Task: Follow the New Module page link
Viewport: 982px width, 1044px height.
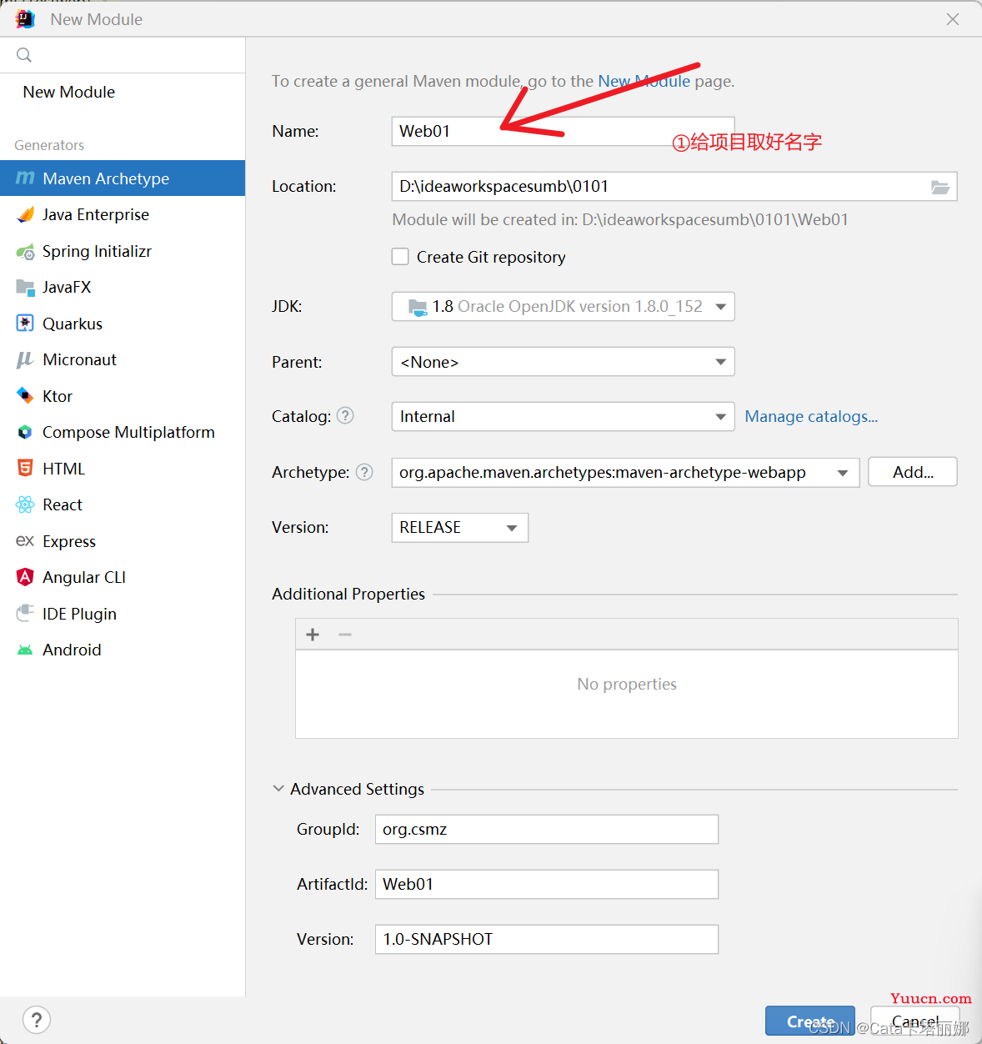Action: pos(644,81)
